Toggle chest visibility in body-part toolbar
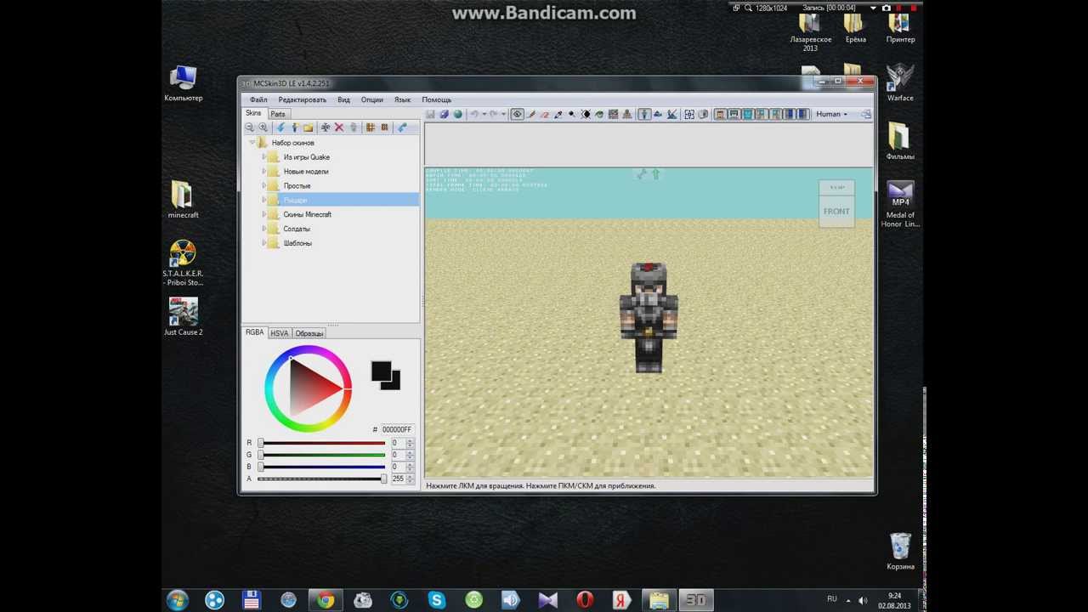The height and width of the screenshot is (612, 1088). (748, 114)
